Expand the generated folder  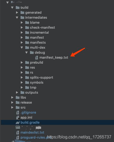[17, 13]
